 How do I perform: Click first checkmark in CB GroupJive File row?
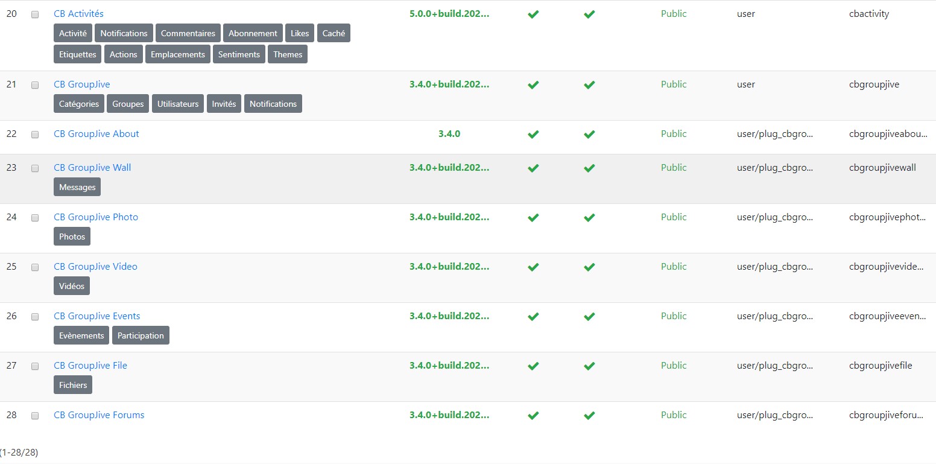533,366
